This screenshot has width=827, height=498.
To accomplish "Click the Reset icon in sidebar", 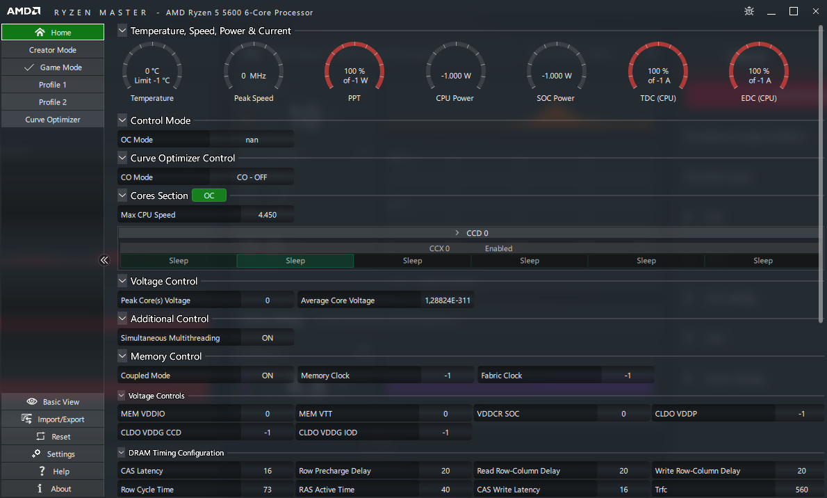I will point(40,436).
